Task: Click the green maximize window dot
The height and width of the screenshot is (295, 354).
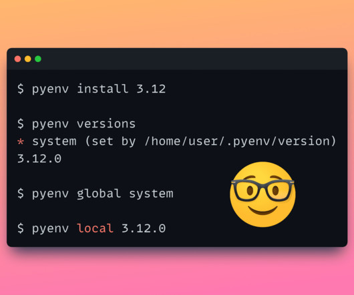Action: [38, 59]
